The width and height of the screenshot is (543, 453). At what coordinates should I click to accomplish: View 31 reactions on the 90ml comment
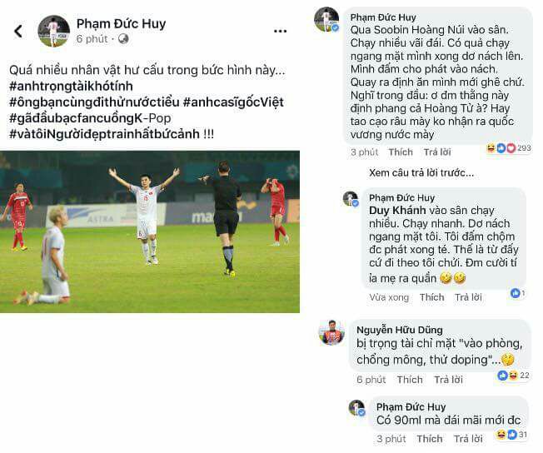511,435
